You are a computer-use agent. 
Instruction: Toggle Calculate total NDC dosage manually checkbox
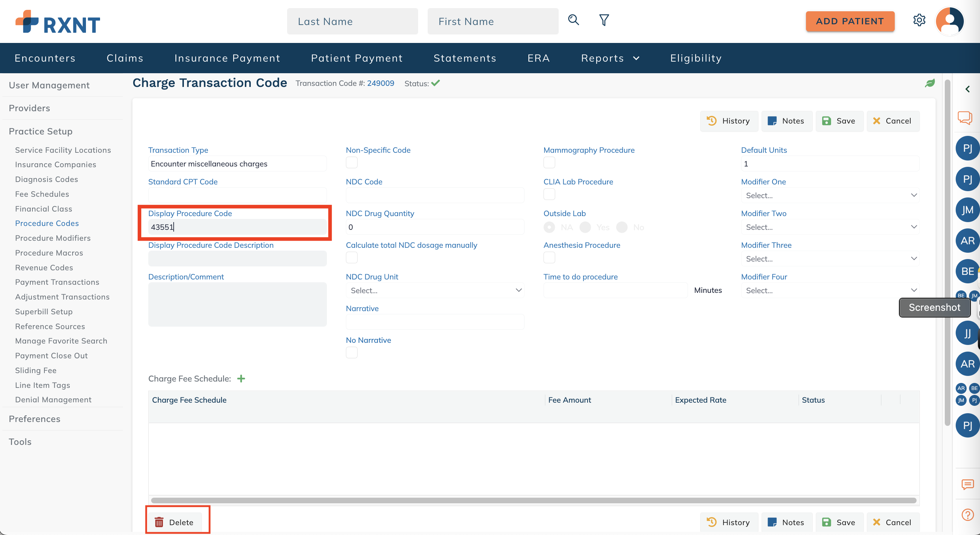352,258
